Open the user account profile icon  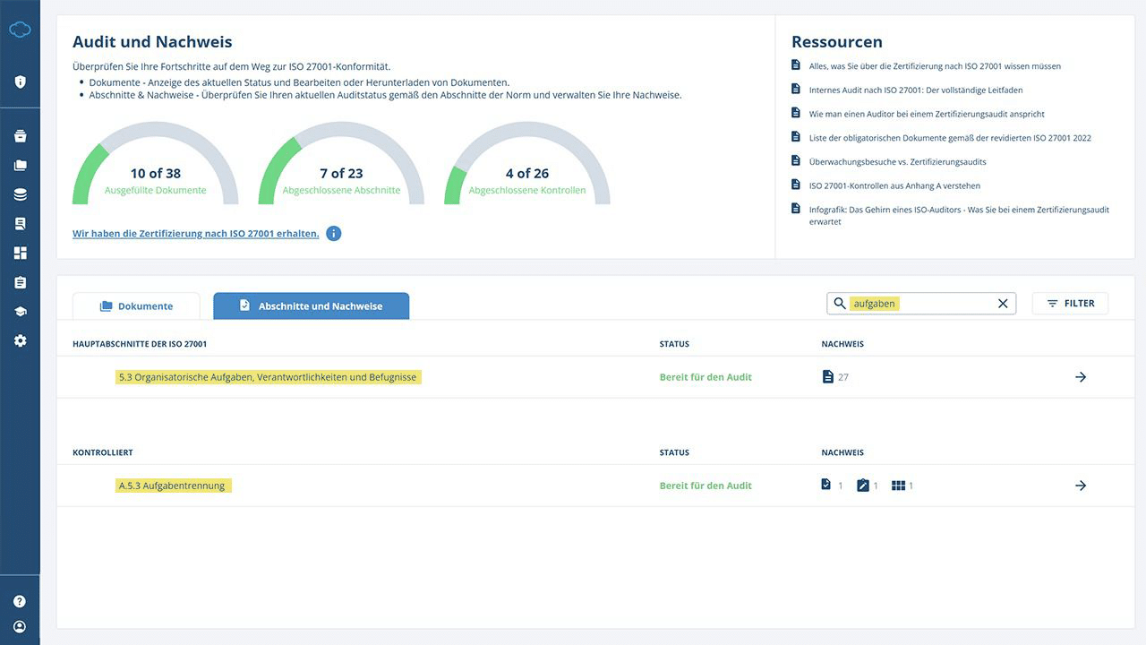[20, 627]
